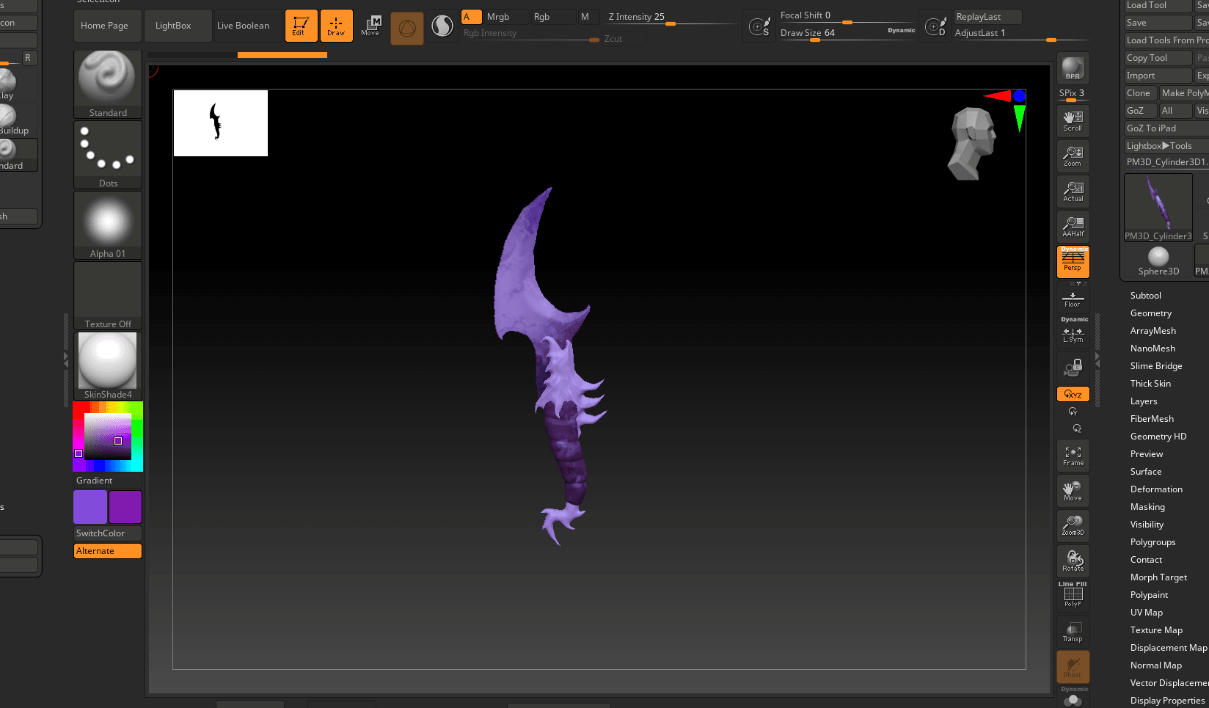The height and width of the screenshot is (708, 1209).
Task: Click the Zoom3D icon
Action: click(x=1073, y=525)
